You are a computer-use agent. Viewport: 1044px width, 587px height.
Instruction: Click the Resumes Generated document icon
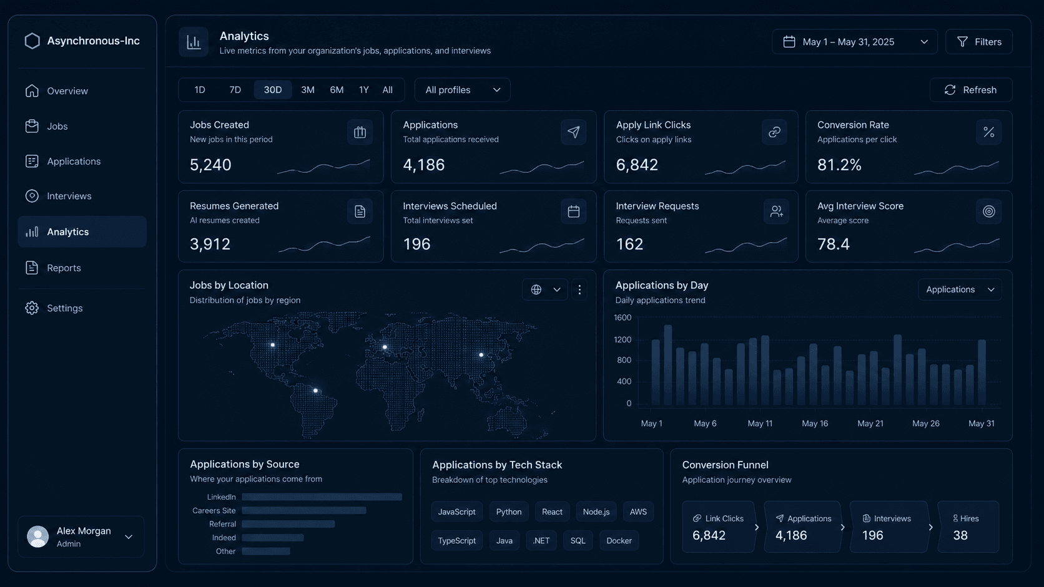[x=360, y=211]
